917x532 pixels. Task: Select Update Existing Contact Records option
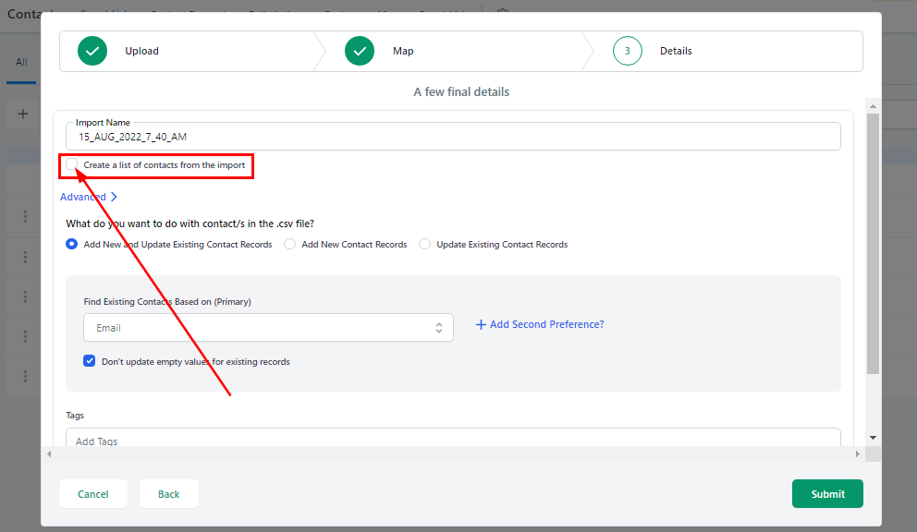[x=425, y=245]
